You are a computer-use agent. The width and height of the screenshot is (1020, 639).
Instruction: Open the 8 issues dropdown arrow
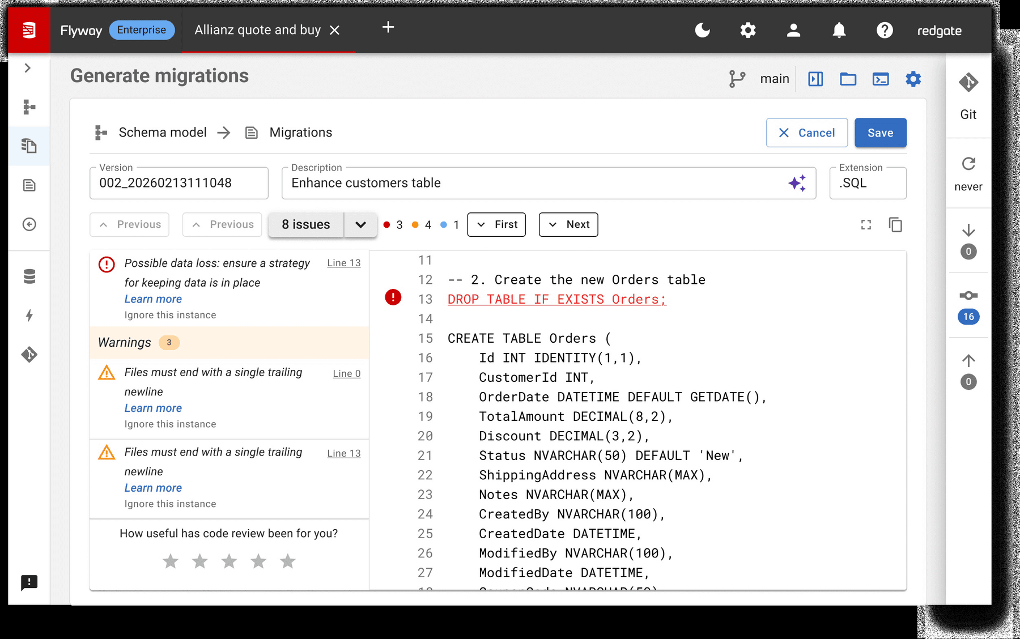pos(360,224)
